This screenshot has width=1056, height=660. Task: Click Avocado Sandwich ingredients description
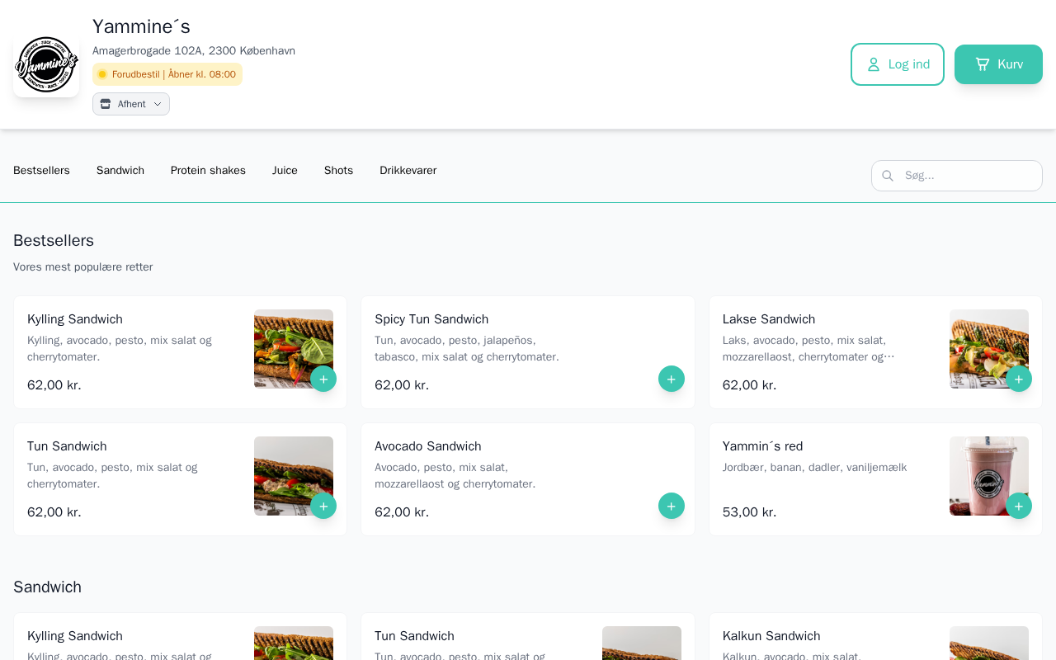click(455, 476)
